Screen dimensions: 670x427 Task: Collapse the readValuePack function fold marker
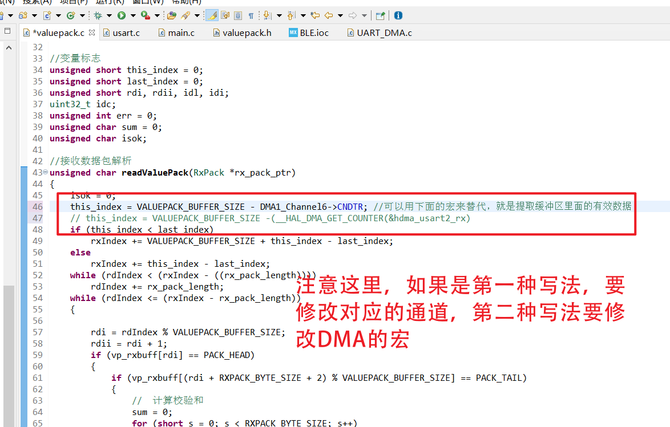pos(45,173)
